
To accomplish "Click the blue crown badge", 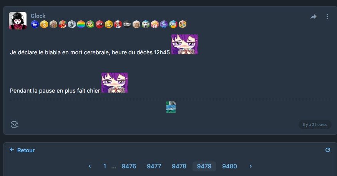I will 35,24.
